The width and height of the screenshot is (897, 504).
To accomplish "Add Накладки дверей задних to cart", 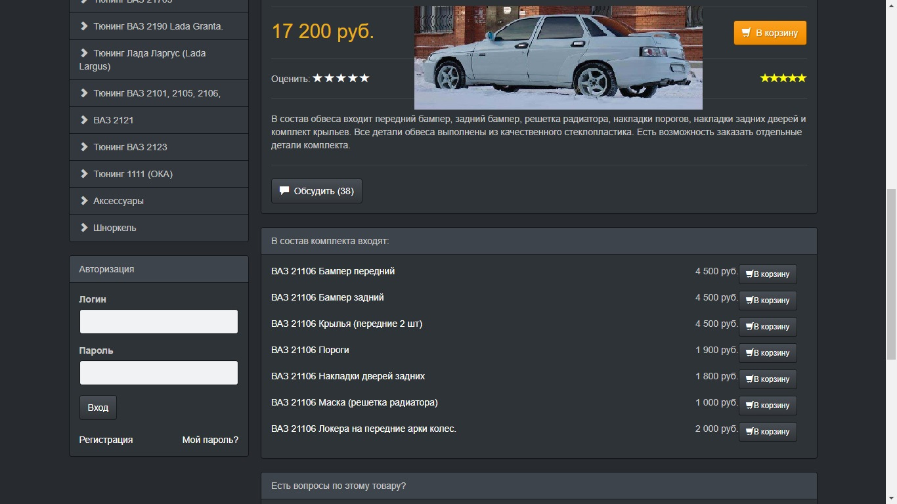I will point(768,379).
